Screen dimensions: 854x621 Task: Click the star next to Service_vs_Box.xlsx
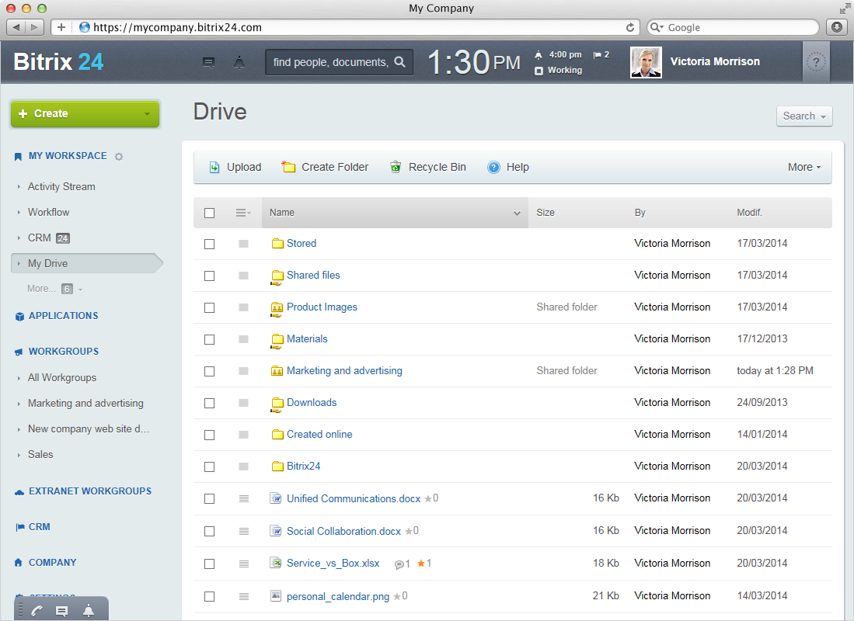[x=421, y=563]
